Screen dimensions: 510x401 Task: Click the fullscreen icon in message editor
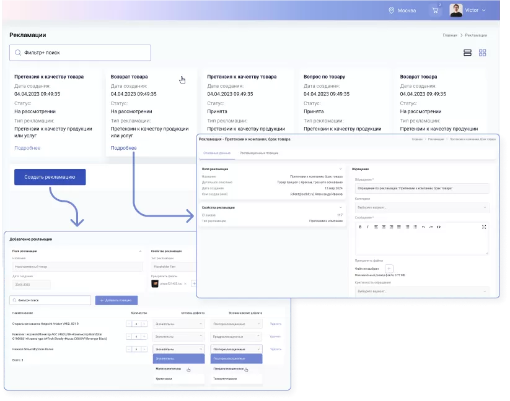click(484, 227)
